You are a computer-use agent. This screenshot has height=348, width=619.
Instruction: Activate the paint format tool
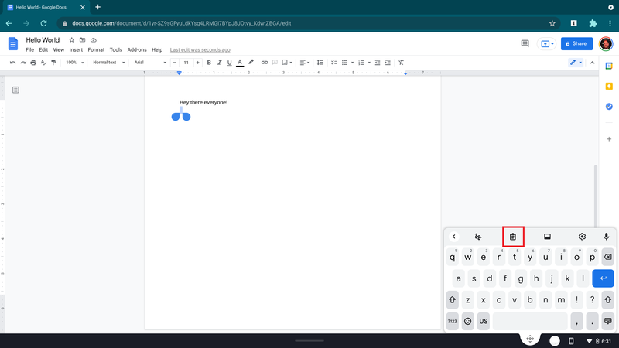click(53, 63)
